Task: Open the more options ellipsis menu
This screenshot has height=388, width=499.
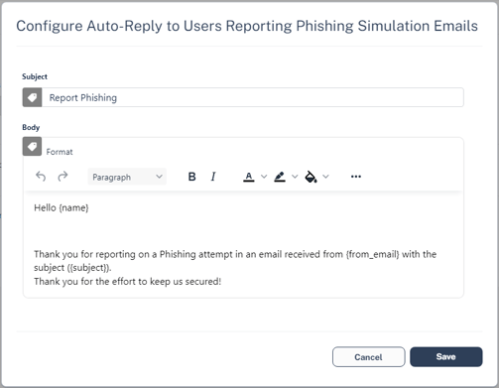Action: click(x=356, y=177)
